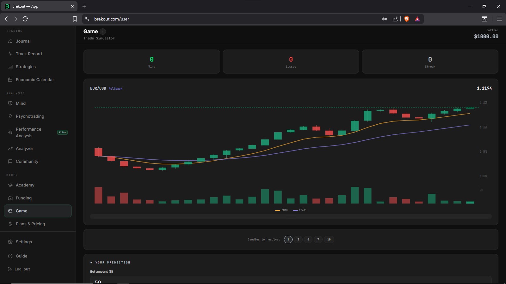The height and width of the screenshot is (284, 506).
Task: Open a new browser tab
Action: (x=84, y=6)
